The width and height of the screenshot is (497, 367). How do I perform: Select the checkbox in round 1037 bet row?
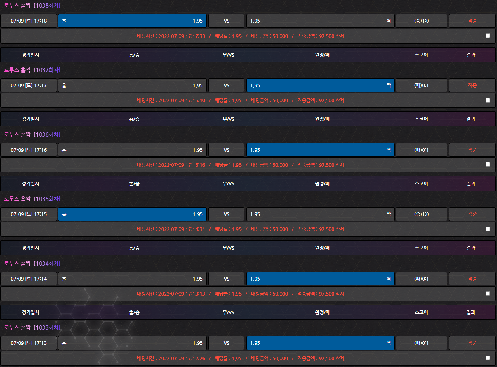pos(487,100)
